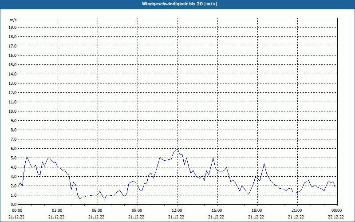Select the 17,0 y-axis label
The image size is (355, 222).
(x=12, y=46)
